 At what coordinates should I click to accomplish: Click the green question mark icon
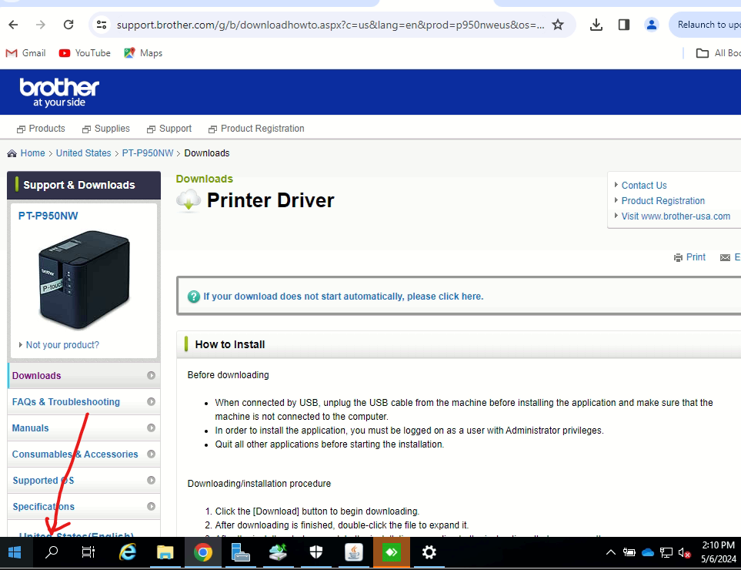pyautogui.click(x=194, y=297)
